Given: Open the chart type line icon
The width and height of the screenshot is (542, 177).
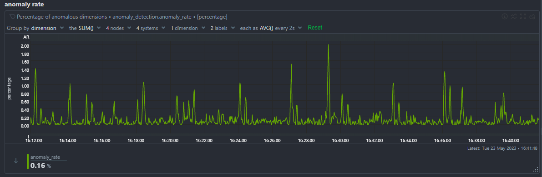Looking at the screenshot, I should (x=514, y=16).
